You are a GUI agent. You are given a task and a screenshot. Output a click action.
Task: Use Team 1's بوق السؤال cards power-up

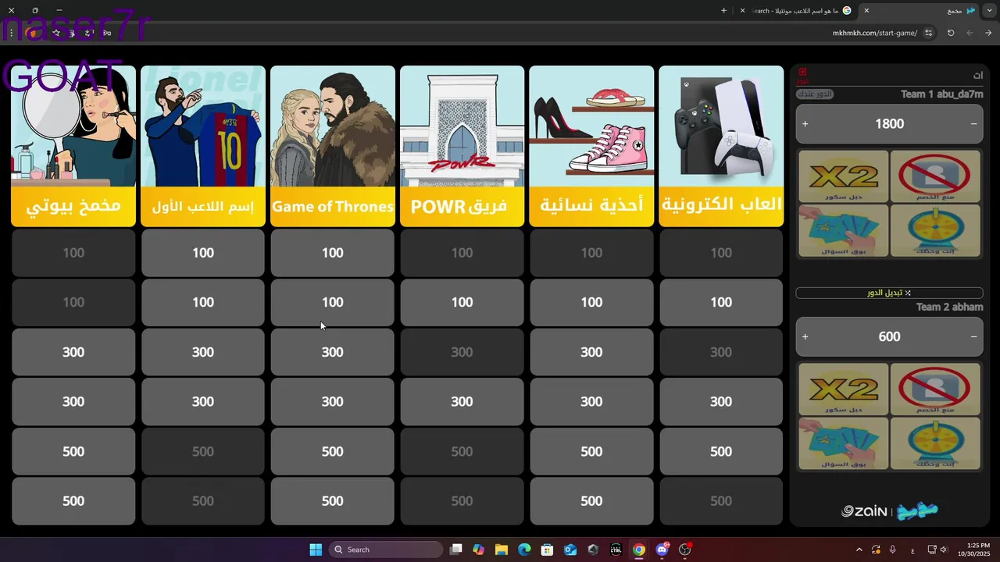click(x=844, y=231)
